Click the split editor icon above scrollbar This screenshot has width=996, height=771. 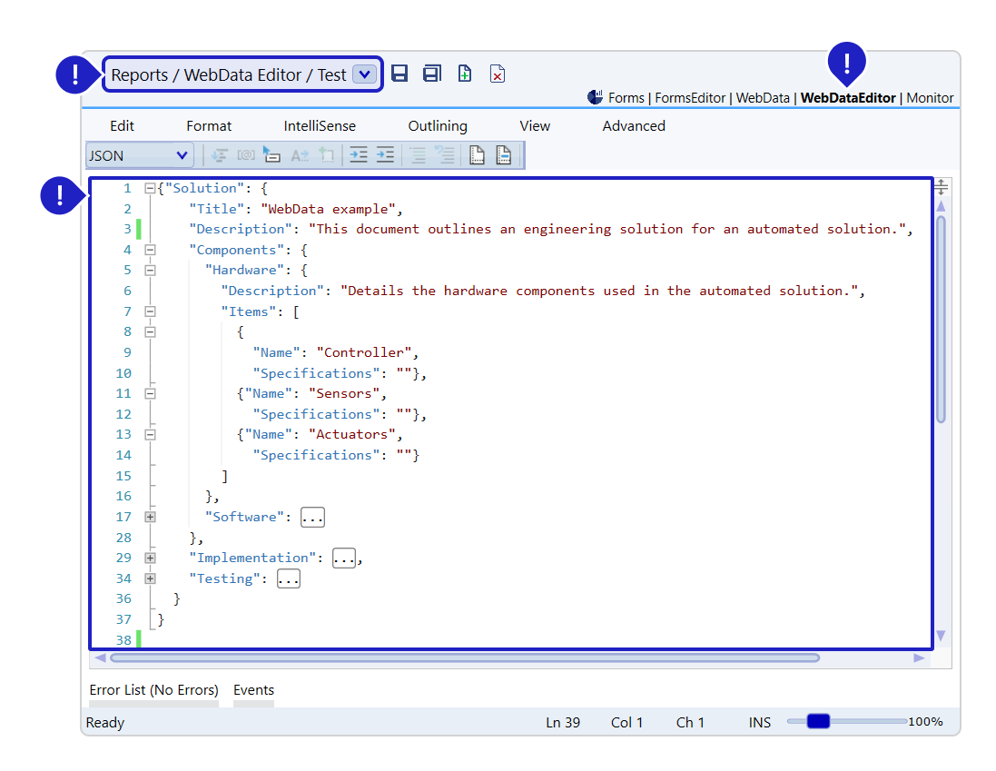tap(942, 187)
